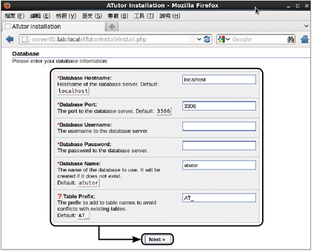
Task: Maximize the Firefox window
Action: [x=297, y=6]
